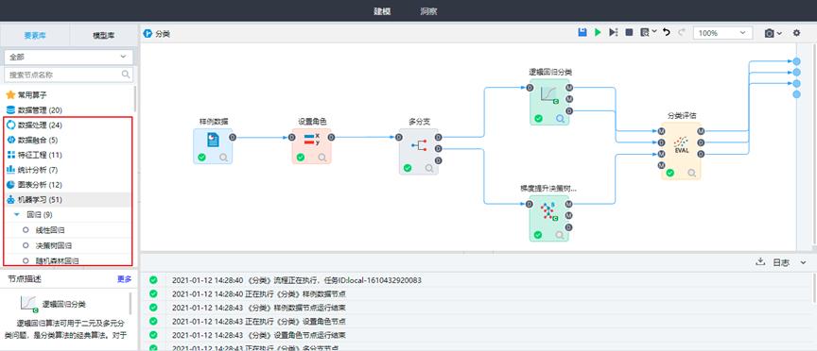This screenshot has height=351, width=817.
Task: Click the redo arrow in the toolbar
Action: [x=682, y=33]
